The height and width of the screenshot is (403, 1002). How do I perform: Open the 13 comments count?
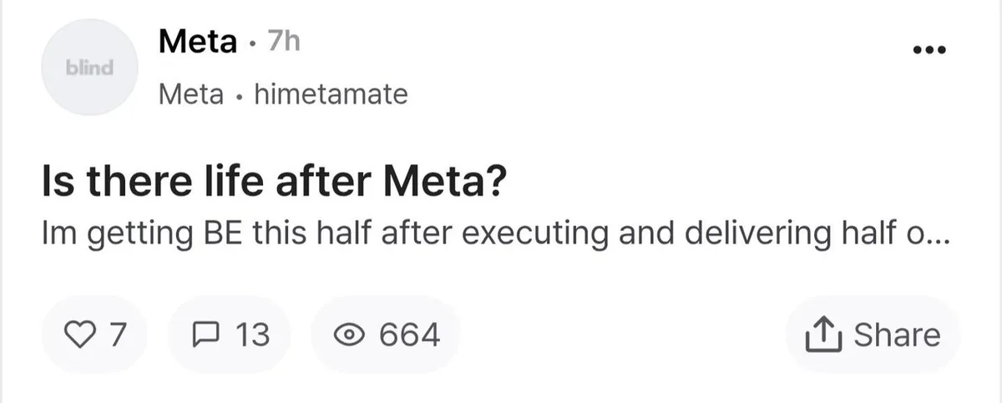click(x=253, y=335)
